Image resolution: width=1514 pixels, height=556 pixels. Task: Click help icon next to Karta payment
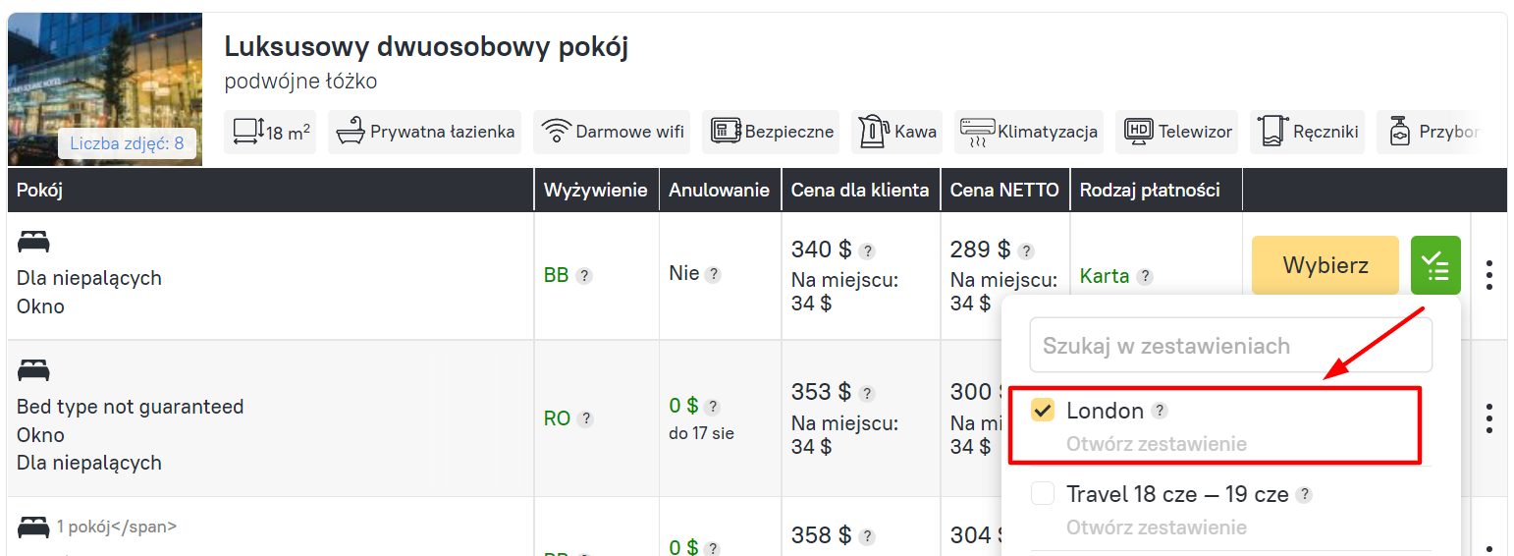click(1145, 277)
